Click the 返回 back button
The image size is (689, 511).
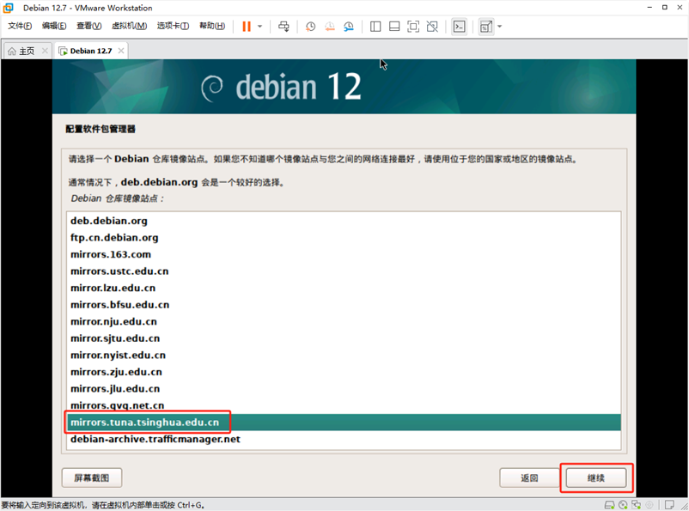pyautogui.click(x=529, y=478)
